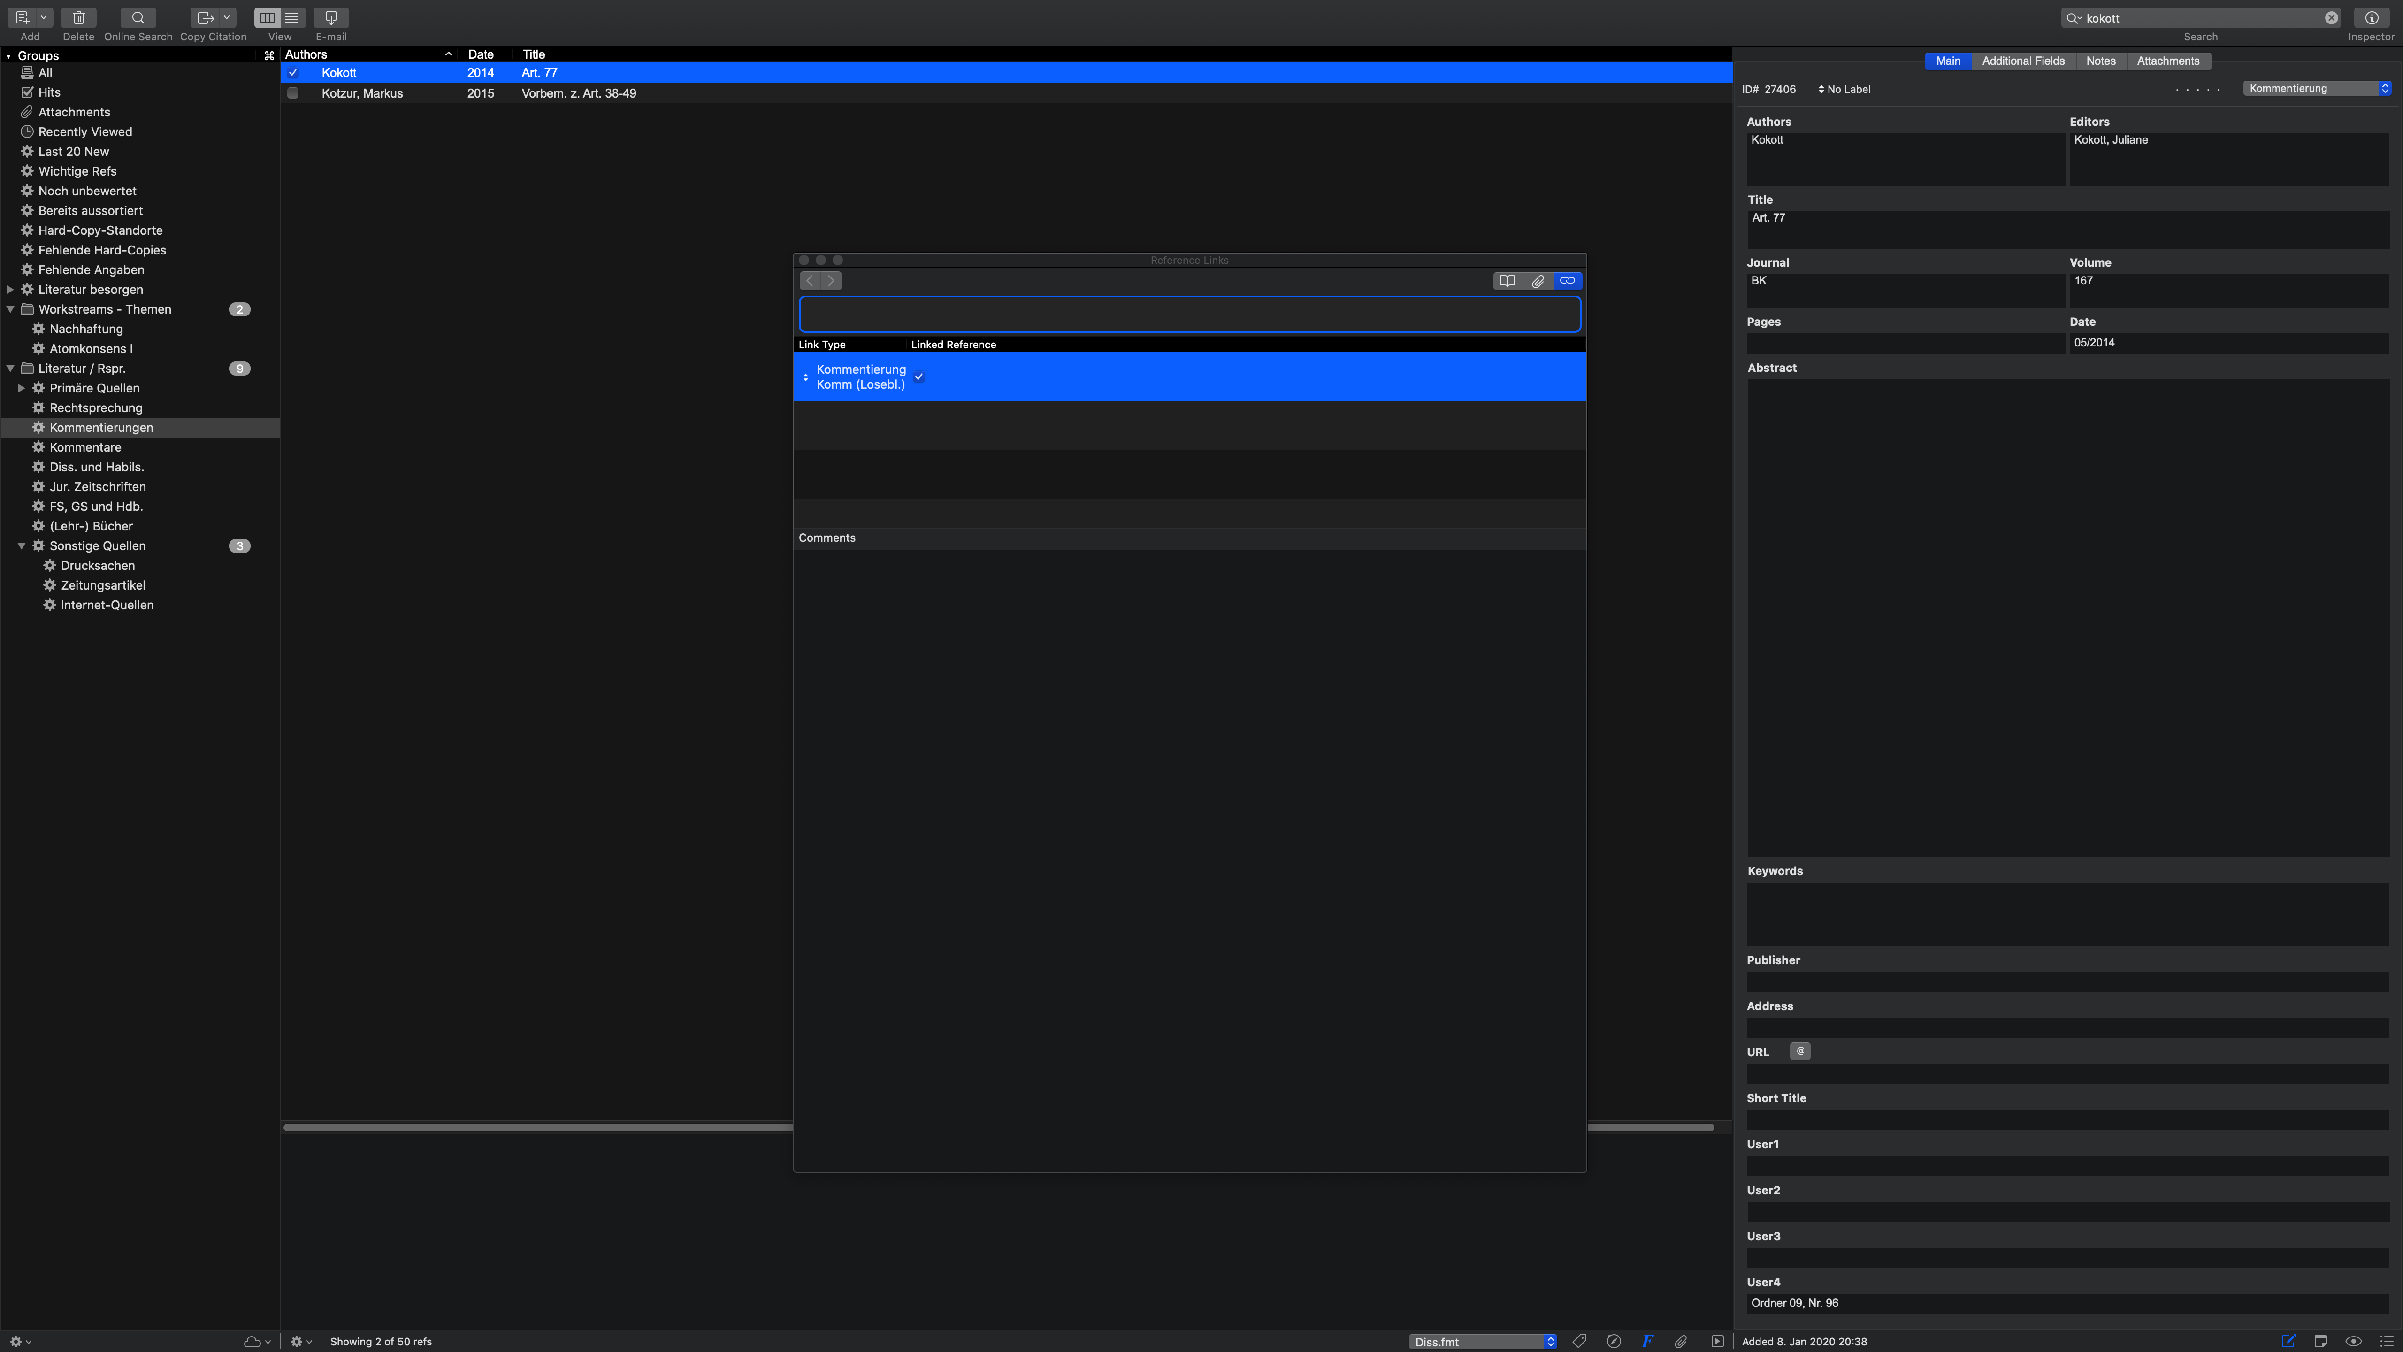This screenshot has height=1352, width=2403.
Task: Toggle checkbox on the Kokott reference row
Action: (293, 73)
